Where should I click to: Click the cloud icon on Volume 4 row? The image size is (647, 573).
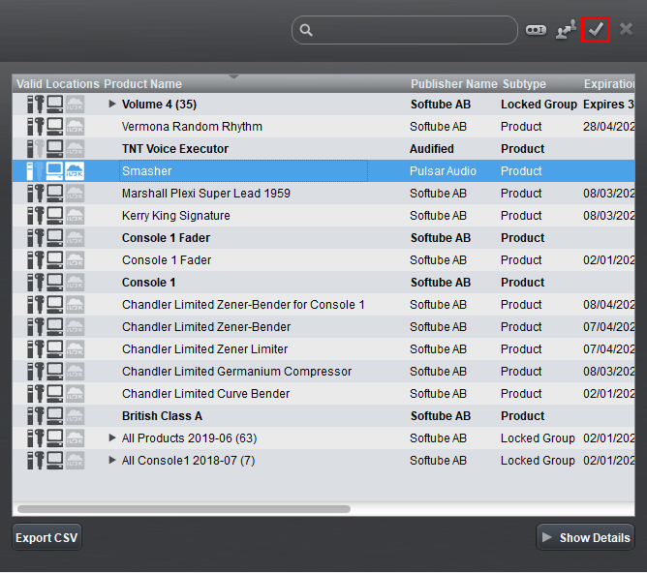click(x=75, y=104)
